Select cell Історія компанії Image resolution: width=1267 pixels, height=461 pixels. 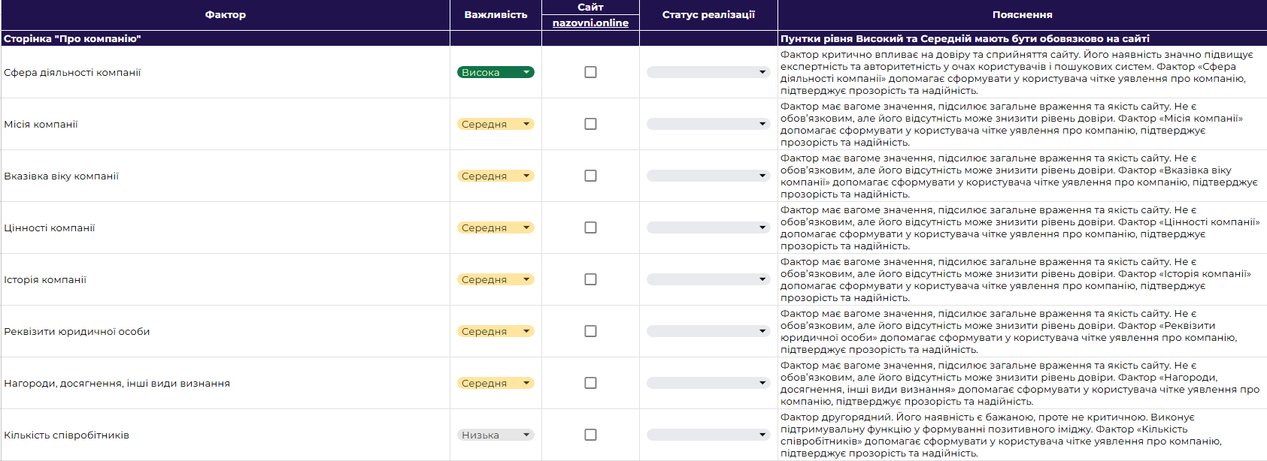[225, 279]
